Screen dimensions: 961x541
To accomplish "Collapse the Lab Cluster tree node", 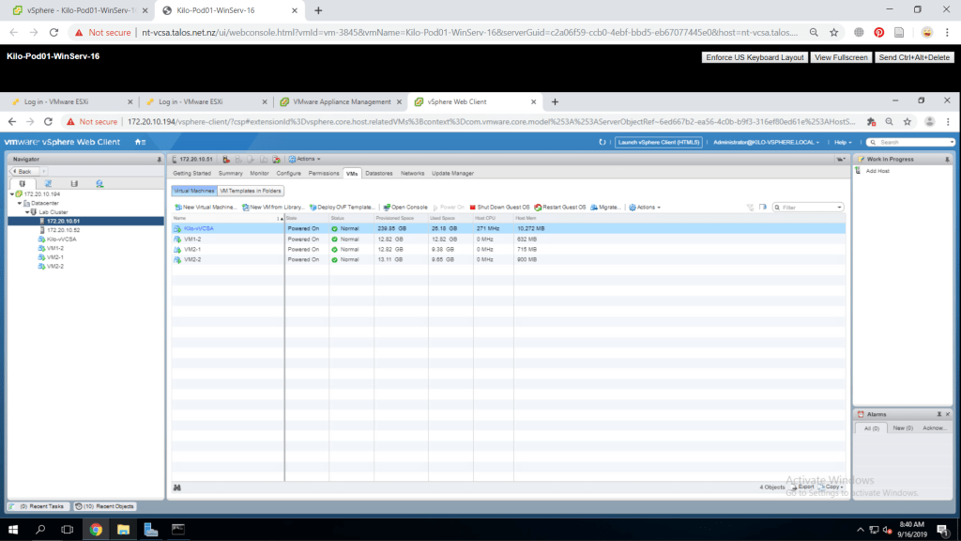I will pyautogui.click(x=28, y=212).
